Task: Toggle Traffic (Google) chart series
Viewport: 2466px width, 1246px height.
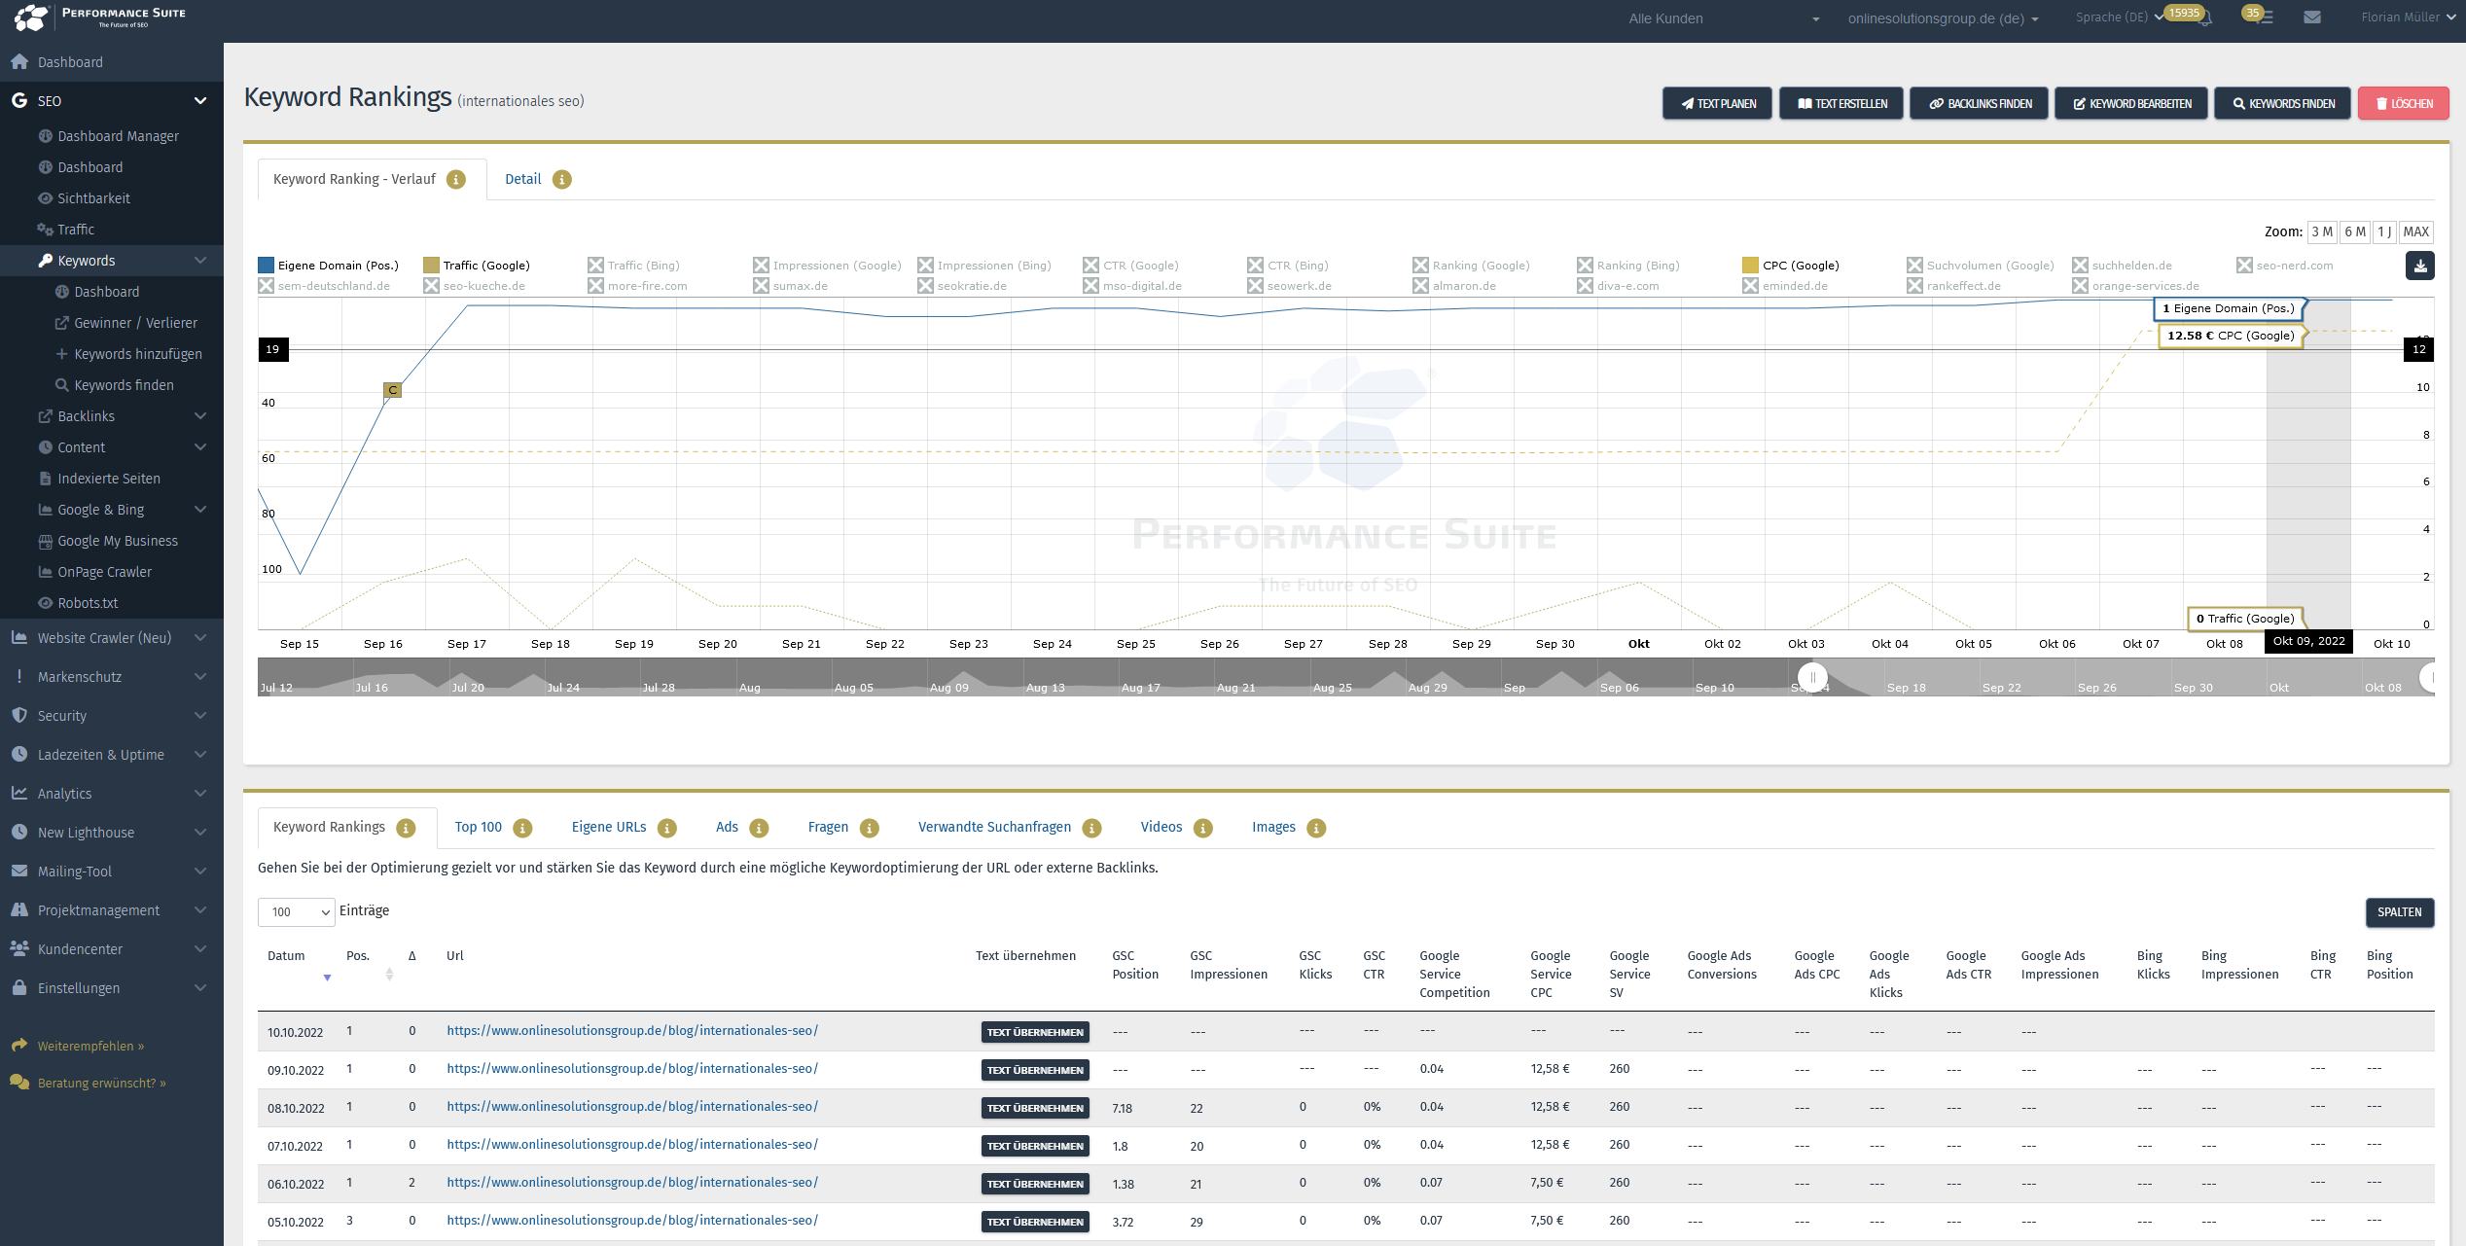Action: (477, 266)
